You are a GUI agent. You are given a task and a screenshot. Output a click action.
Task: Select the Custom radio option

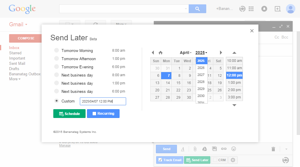click(57, 101)
